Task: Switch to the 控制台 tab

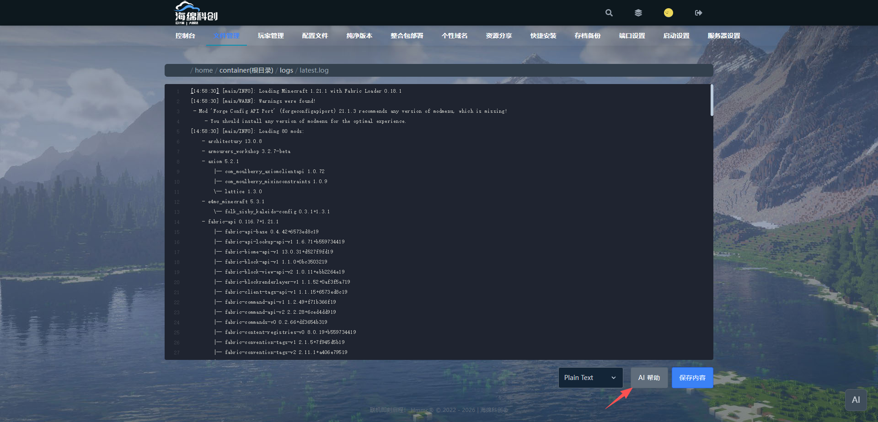Action: pos(185,36)
